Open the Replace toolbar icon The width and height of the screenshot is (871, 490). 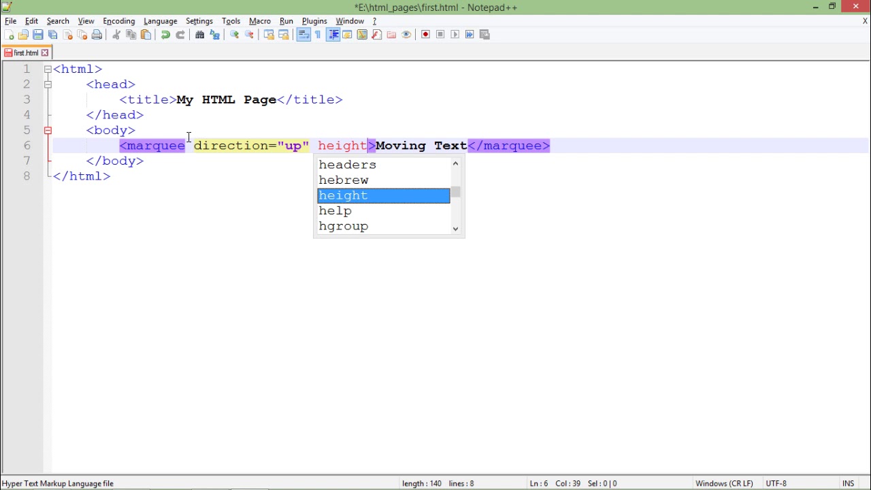214,35
